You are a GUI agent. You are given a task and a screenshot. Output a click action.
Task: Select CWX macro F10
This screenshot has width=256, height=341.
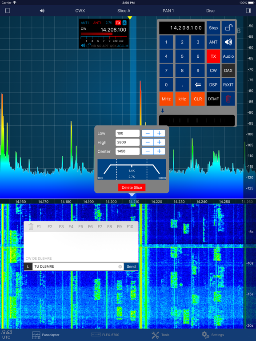tap(130, 226)
